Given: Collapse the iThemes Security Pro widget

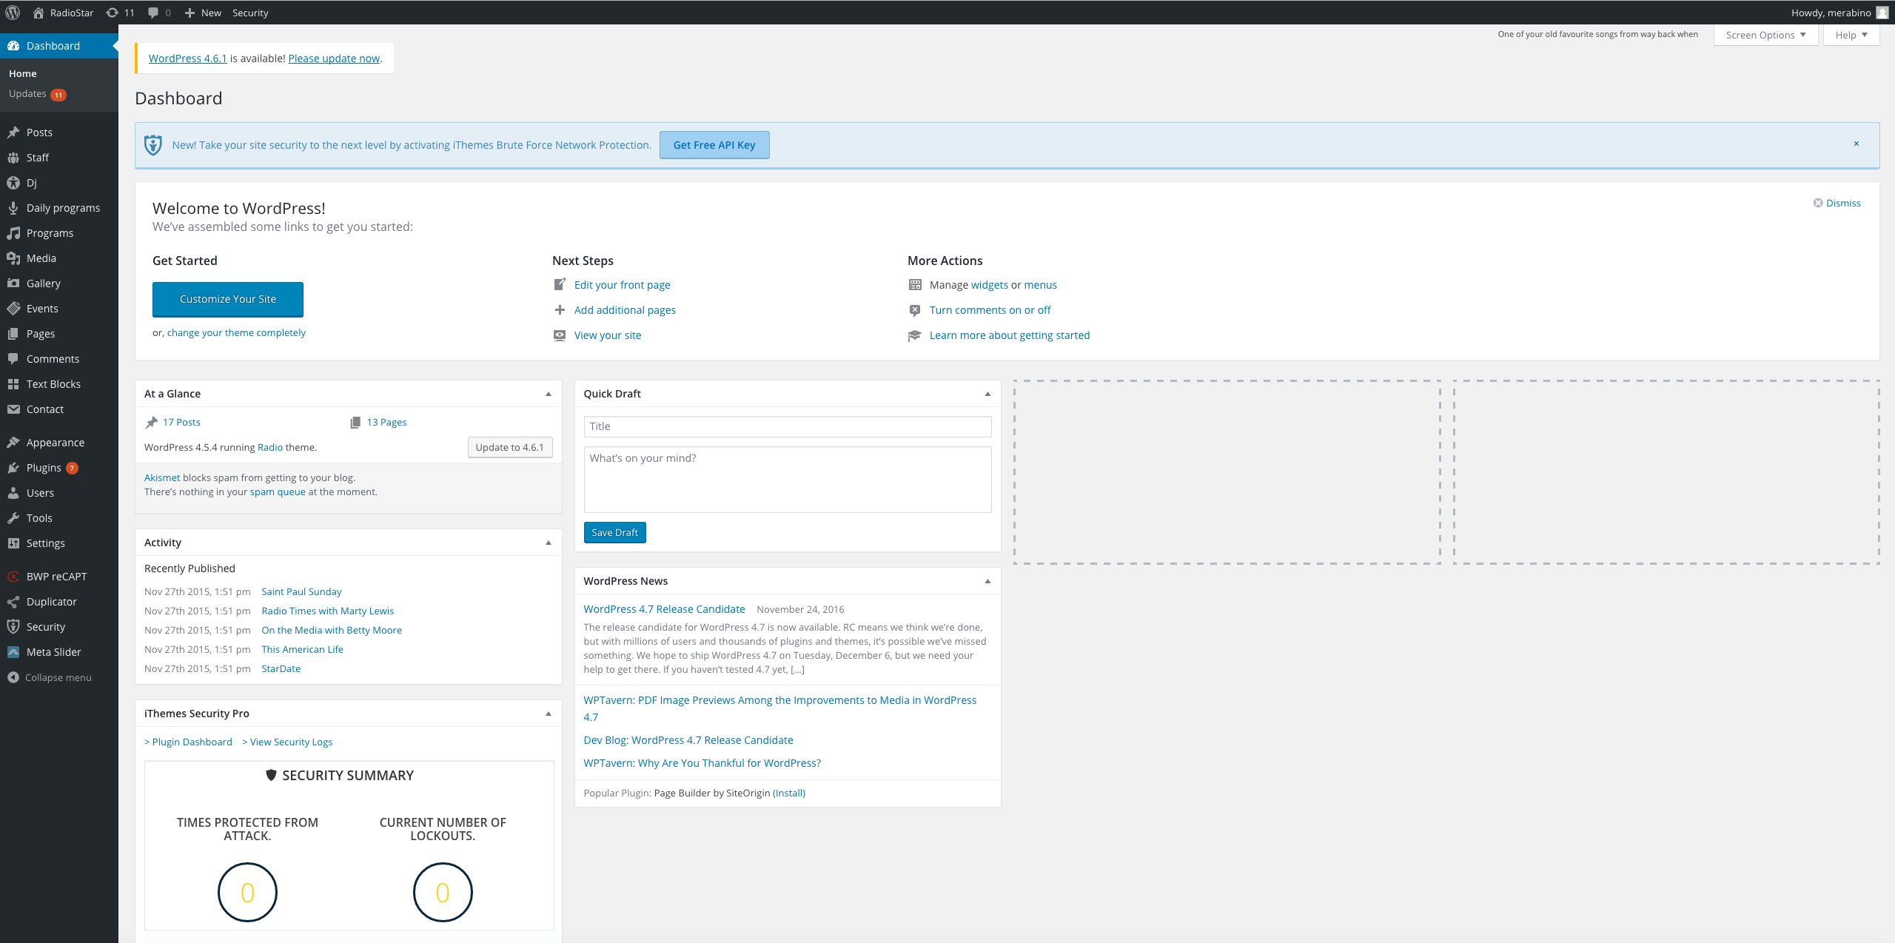Looking at the screenshot, I should [549, 714].
